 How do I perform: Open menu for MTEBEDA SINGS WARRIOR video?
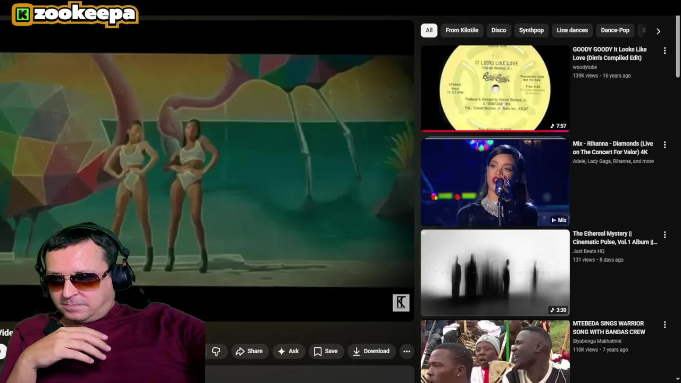tap(665, 324)
